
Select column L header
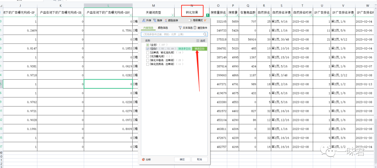(x=108, y=6)
